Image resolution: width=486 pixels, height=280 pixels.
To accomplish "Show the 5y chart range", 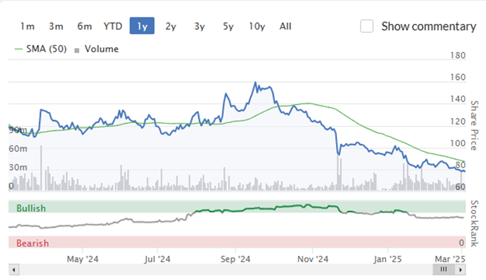I will tap(228, 26).
